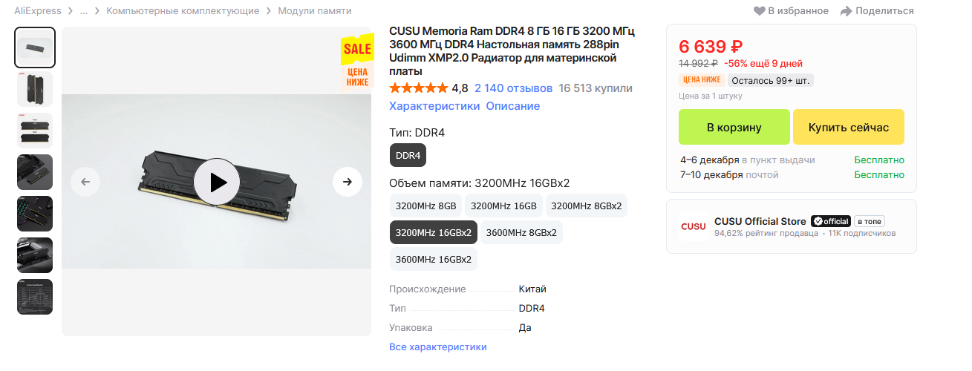Click the share arrow icon
This screenshot has width=972, height=371.
tap(846, 11)
